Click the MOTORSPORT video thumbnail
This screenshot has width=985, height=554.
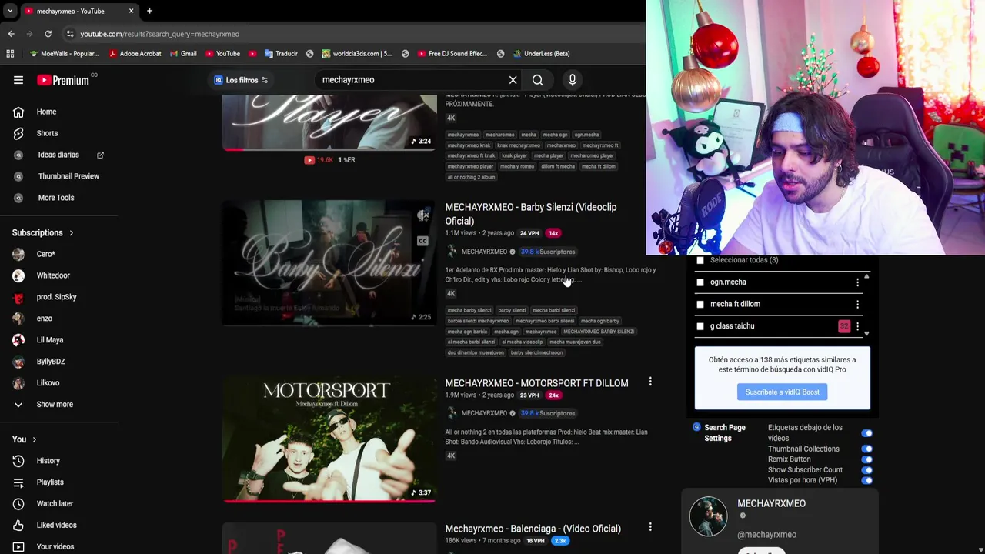coord(329,439)
